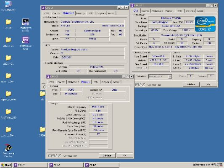
Task: Open CPU tab in the Memory window
Action: (52, 82)
